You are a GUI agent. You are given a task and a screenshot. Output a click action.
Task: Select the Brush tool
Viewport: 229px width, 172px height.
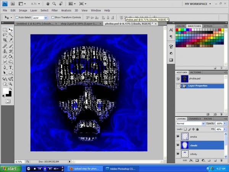[10, 46]
